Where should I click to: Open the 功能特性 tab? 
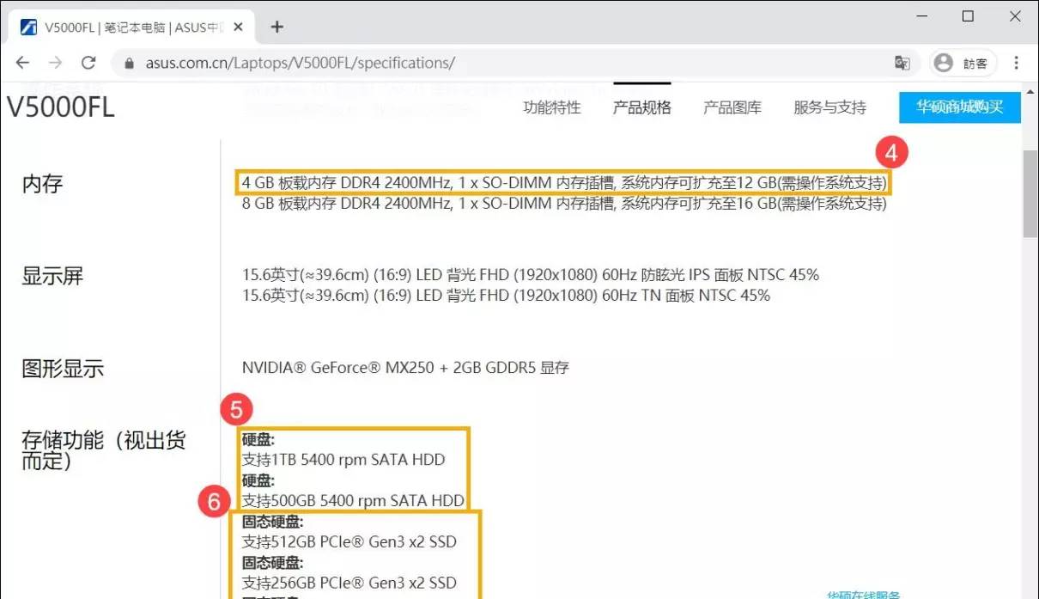[x=552, y=107]
